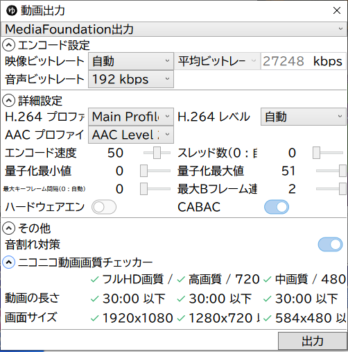Open the AAC profile AAC Level dropdown
The height and width of the screenshot is (352, 348).
[x=131, y=135]
